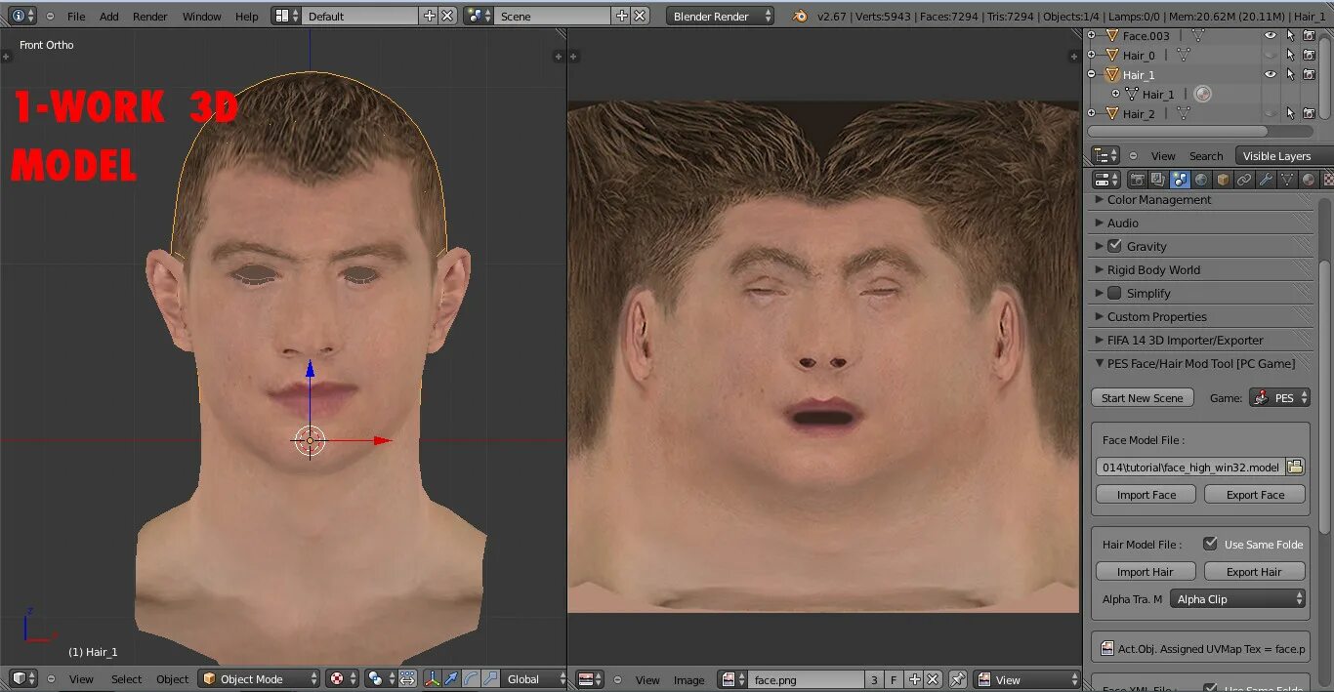
Task: Delete the current Scene
Action: pos(640,16)
